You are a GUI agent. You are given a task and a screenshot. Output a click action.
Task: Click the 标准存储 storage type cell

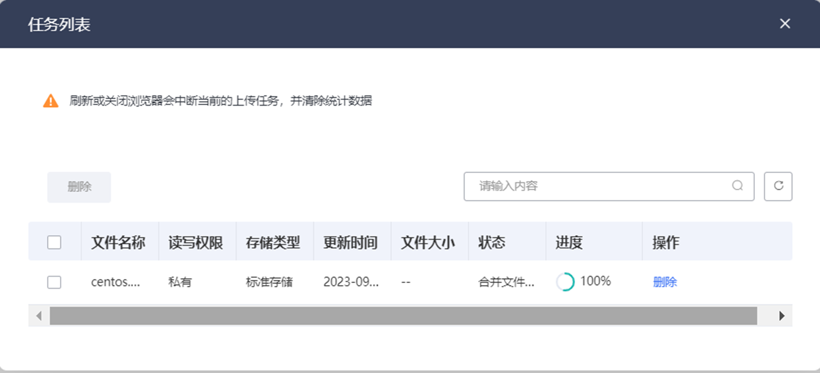pyautogui.click(x=269, y=282)
